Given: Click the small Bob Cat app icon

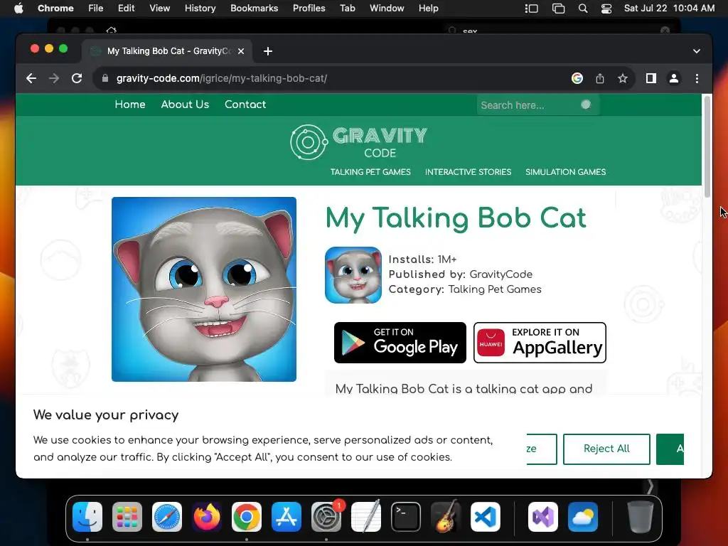Looking at the screenshot, I should tap(353, 275).
